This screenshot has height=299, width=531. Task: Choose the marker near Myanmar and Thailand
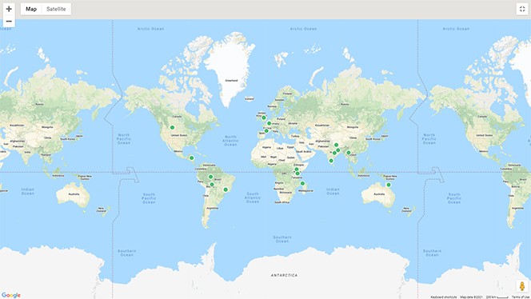[x=349, y=153]
